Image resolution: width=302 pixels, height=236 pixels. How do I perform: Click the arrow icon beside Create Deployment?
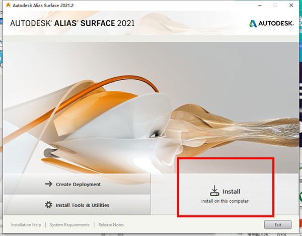(48, 184)
